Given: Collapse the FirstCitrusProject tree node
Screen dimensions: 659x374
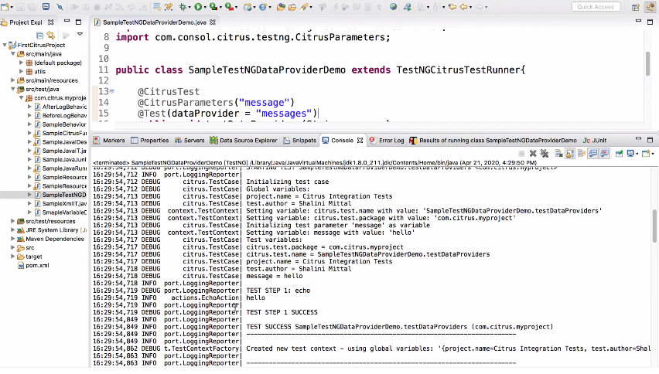Looking at the screenshot, I should [4, 45].
